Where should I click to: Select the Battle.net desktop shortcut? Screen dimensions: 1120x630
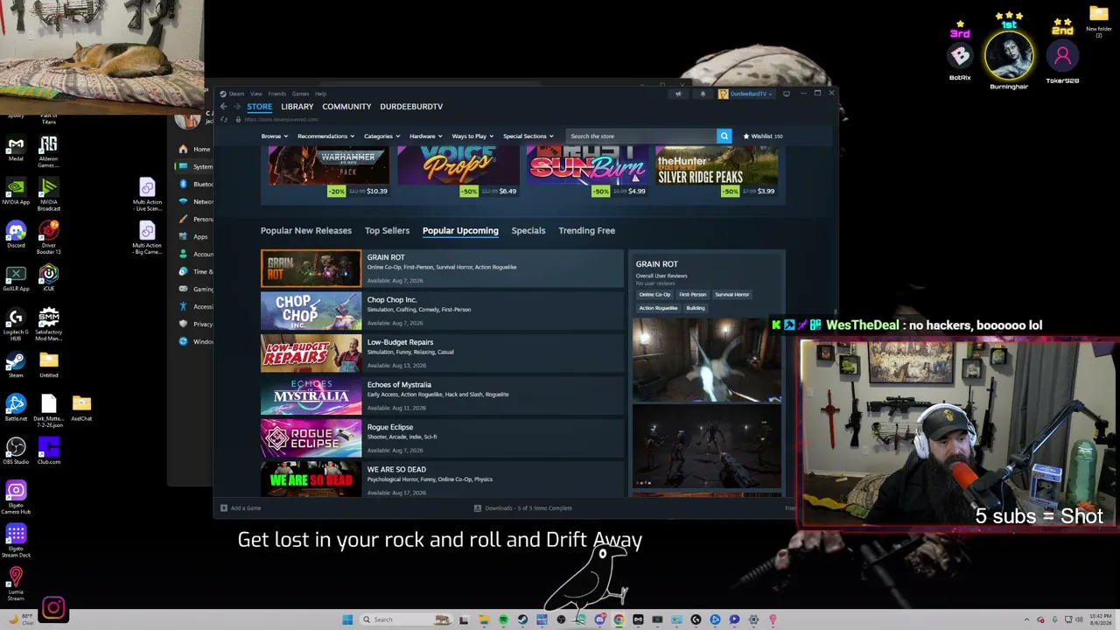coord(16,407)
